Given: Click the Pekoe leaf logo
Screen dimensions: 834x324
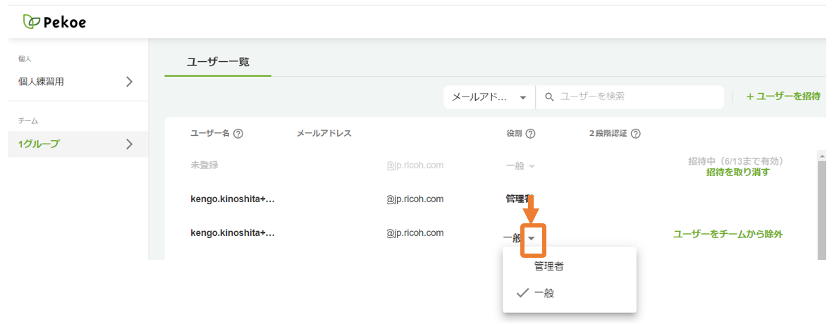Looking at the screenshot, I should pos(32,22).
